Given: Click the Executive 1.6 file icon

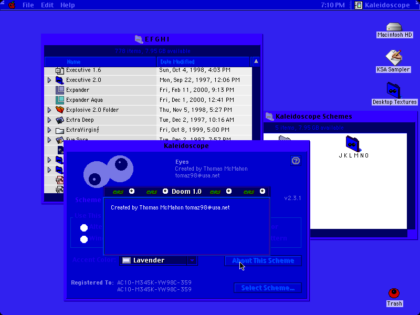Looking at the screenshot, I should click(59, 70).
